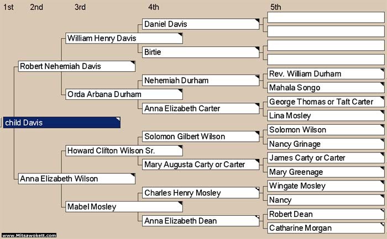Select the highlighted child Davis box

62,123
